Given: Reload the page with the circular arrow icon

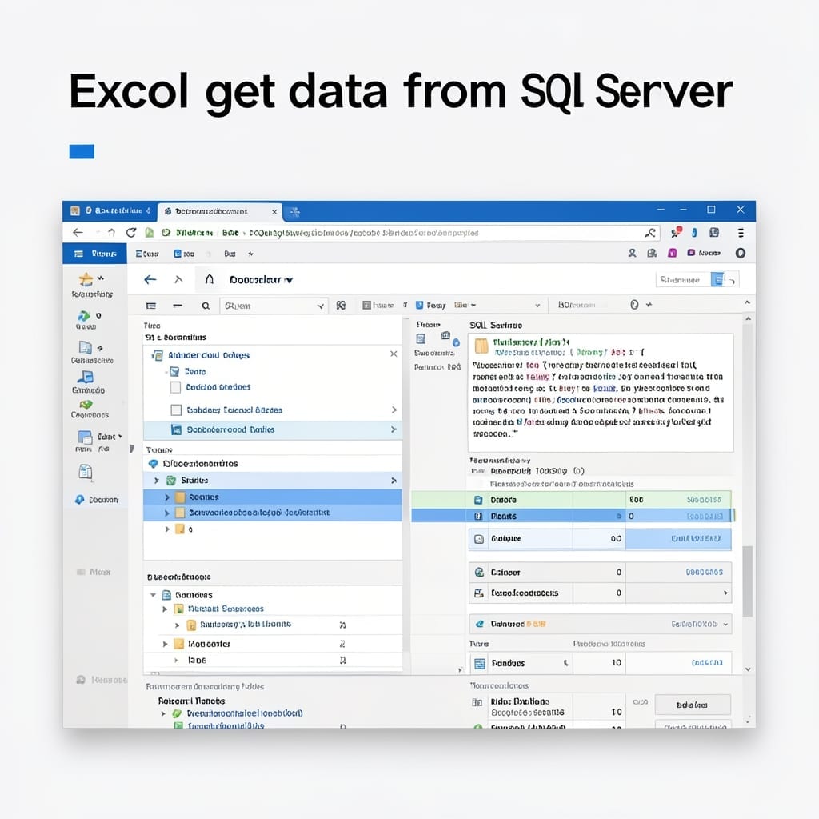Looking at the screenshot, I should (x=131, y=233).
